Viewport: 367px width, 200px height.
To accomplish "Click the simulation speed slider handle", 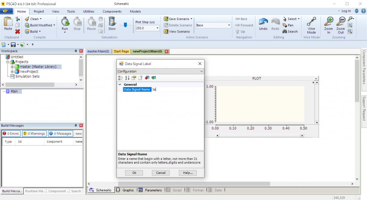I will [125, 25].
